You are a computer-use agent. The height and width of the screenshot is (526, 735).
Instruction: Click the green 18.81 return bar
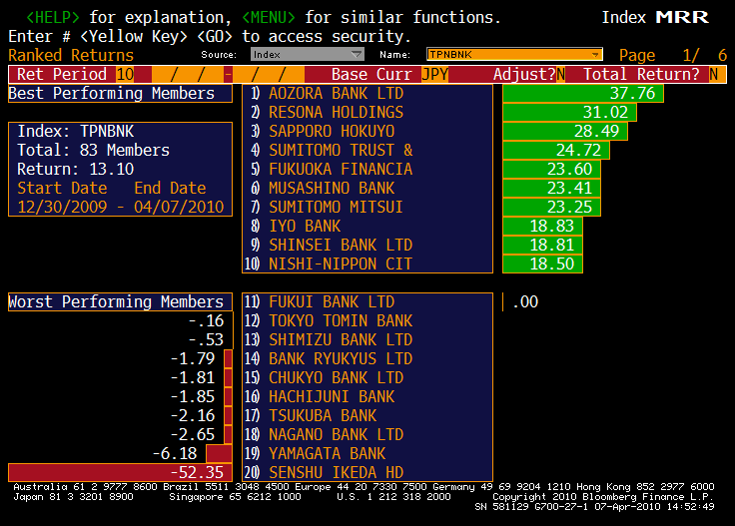(x=542, y=245)
